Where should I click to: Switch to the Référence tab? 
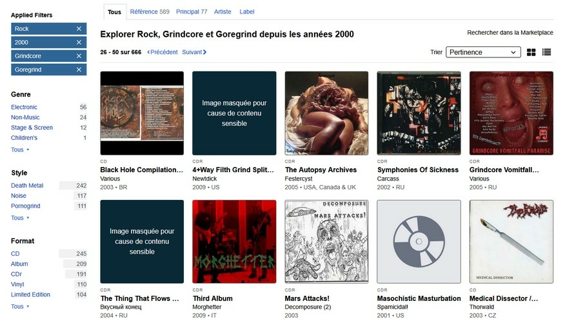[x=149, y=12]
